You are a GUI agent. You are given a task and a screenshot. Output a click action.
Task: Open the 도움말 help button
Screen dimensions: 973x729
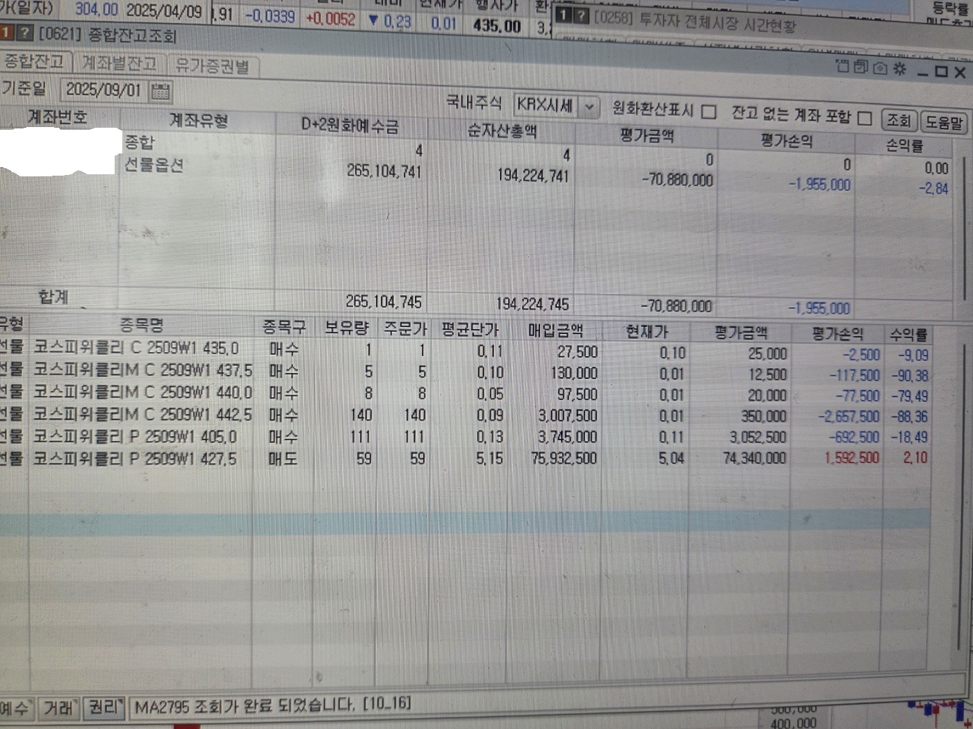[x=945, y=121]
